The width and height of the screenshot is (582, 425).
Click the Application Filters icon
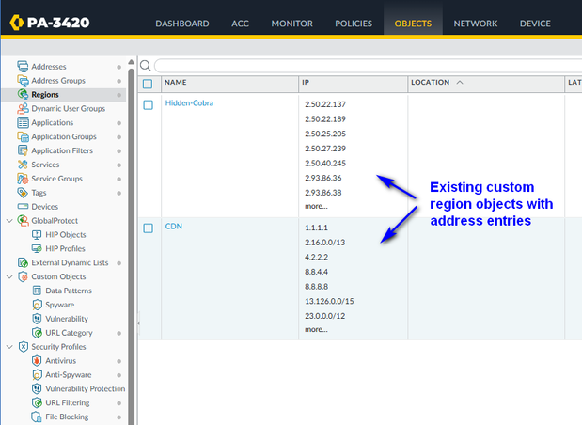[x=24, y=150]
